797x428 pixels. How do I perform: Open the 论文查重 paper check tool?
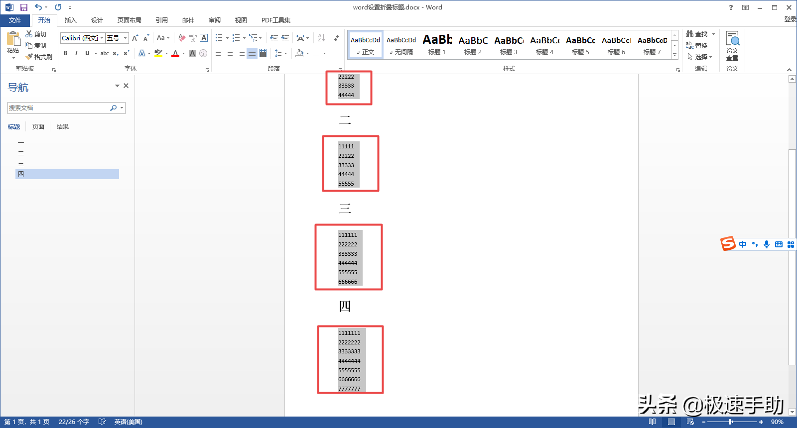[732, 46]
